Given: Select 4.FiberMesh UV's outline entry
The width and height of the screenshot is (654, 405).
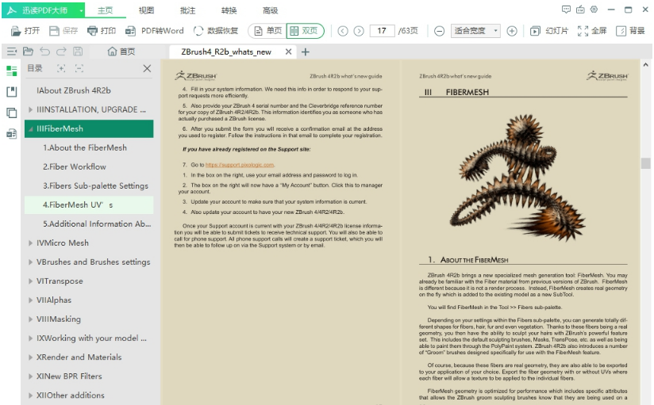Looking at the screenshot, I should (89, 205).
